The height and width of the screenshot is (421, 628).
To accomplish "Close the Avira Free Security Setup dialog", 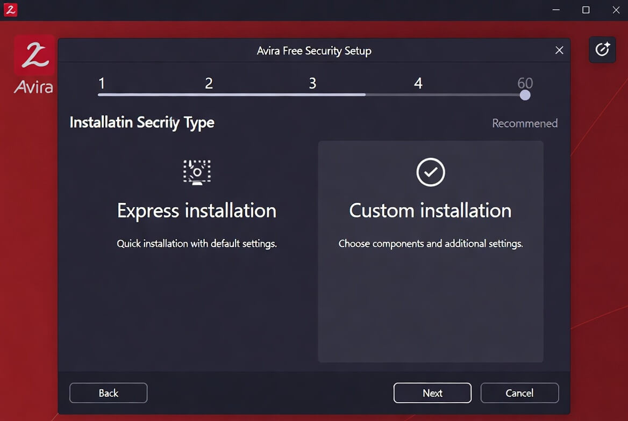I will pos(559,50).
